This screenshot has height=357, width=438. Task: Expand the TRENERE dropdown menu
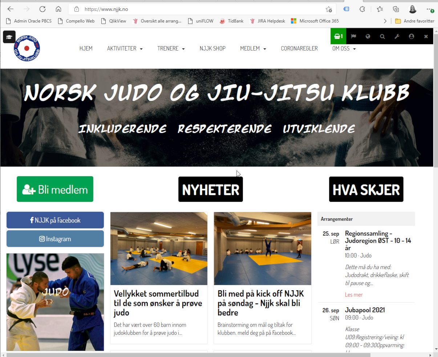[171, 49]
